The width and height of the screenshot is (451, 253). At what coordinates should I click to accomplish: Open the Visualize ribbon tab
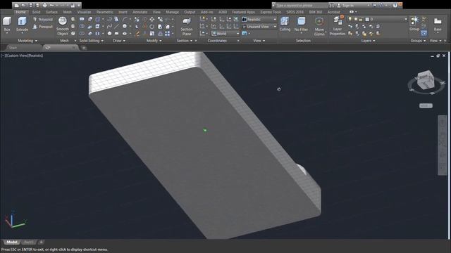tap(84, 12)
